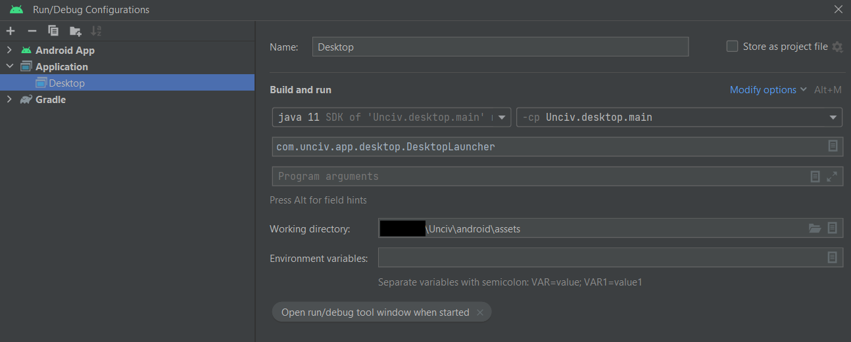851x342 pixels.
Task: Open the classpath module Unciv.desktop.main dropdown
Action: (x=679, y=117)
